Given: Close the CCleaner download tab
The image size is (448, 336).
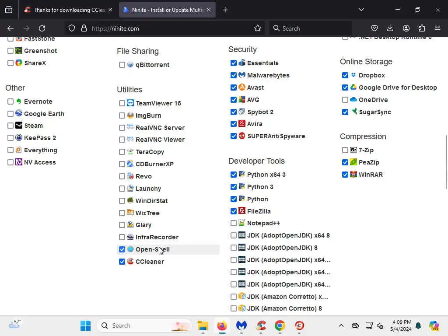Looking at the screenshot, I should (x=110, y=10).
